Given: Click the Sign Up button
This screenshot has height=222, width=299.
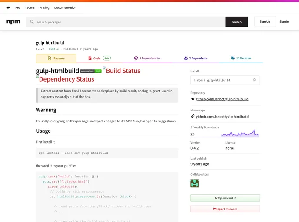Looking at the screenshot, I should pyautogui.click(x=265, y=22).
